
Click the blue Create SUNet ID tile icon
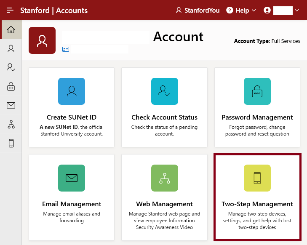pos(72,91)
